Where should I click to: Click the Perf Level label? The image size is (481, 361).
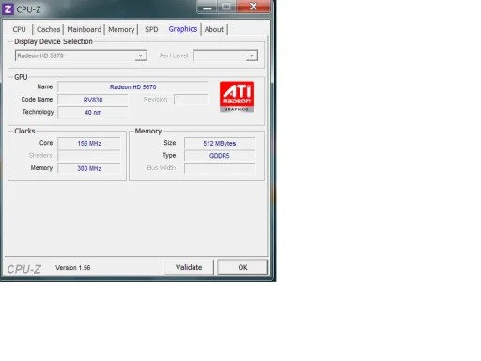point(174,55)
